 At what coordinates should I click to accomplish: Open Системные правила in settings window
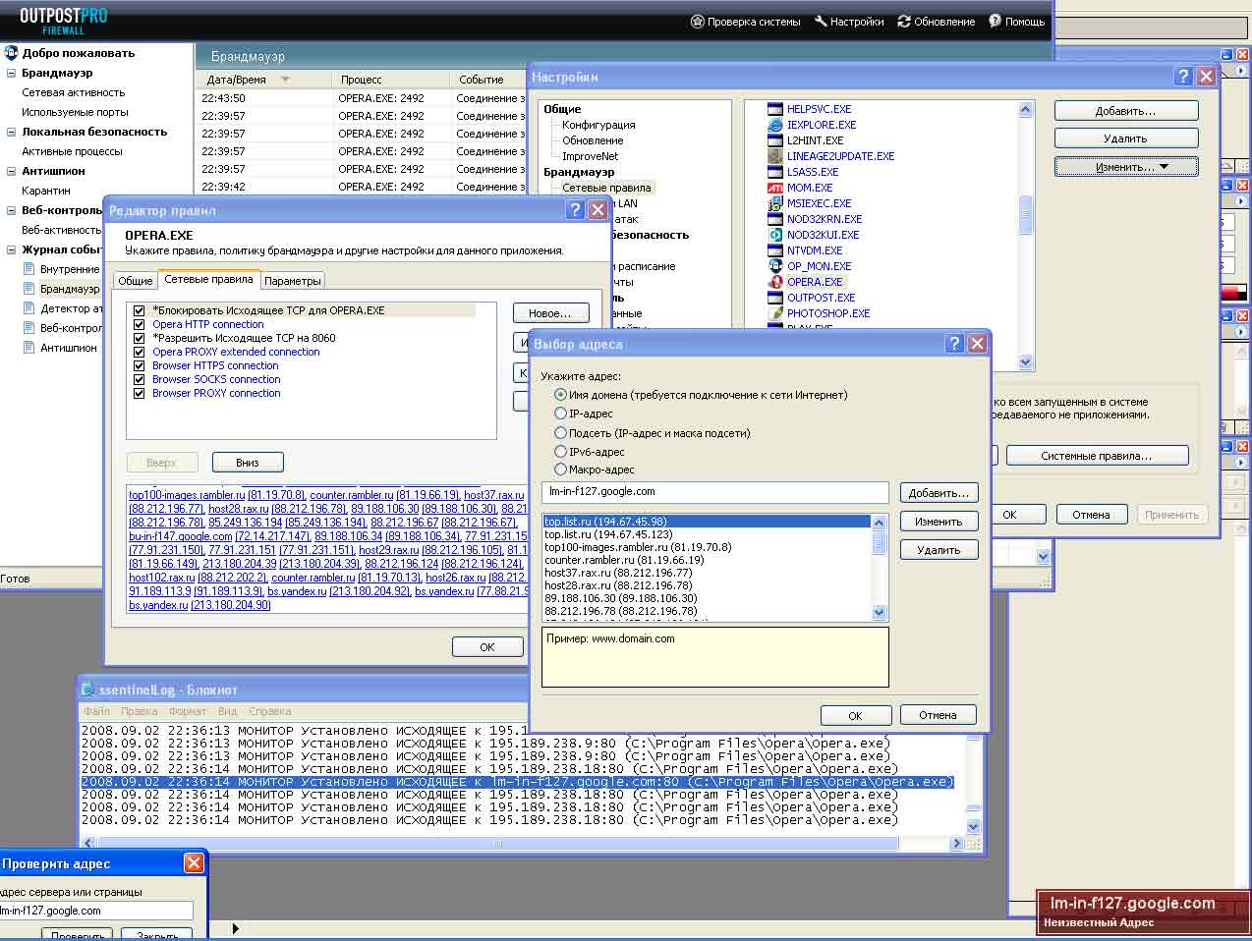[1097, 456]
